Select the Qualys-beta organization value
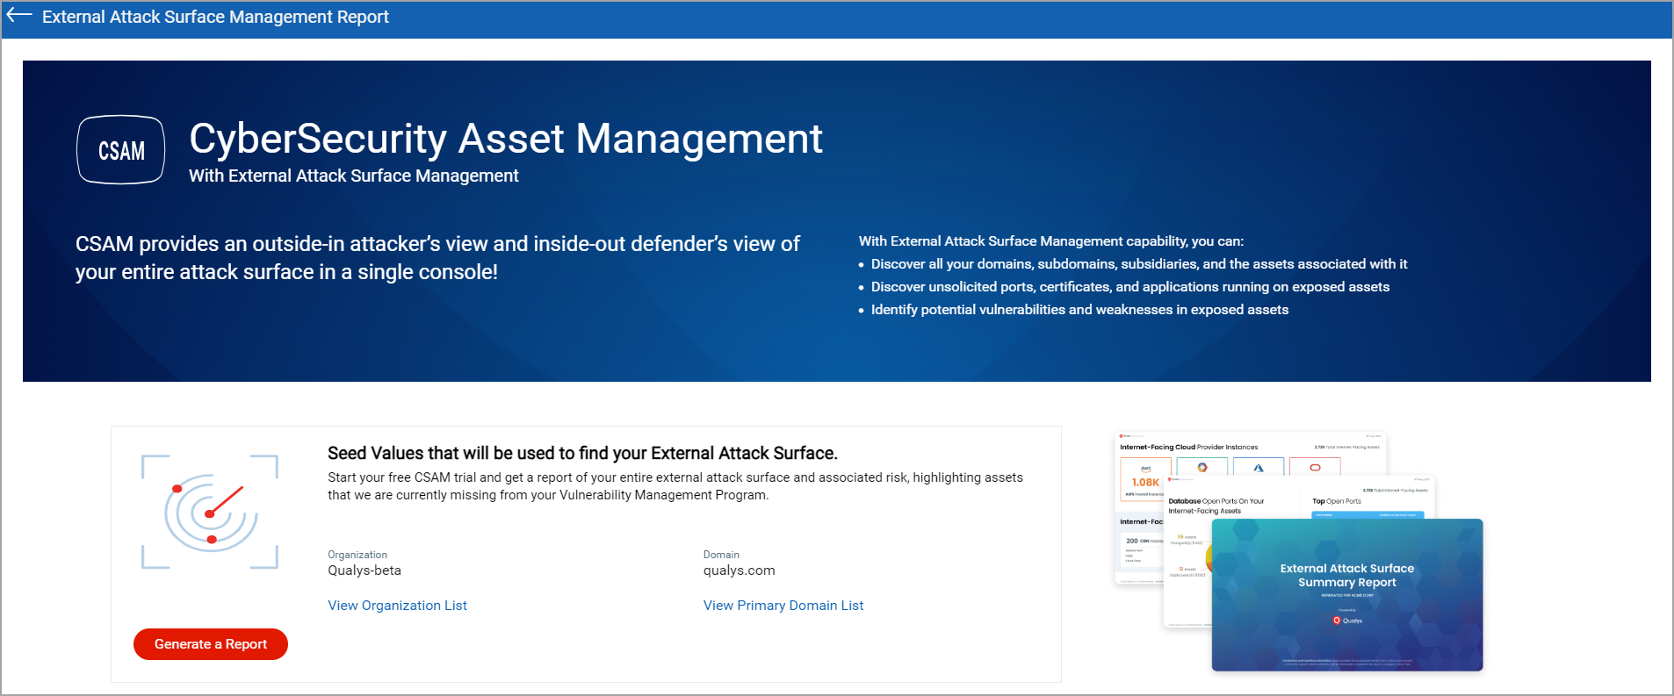The height and width of the screenshot is (696, 1674). pos(364,570)
